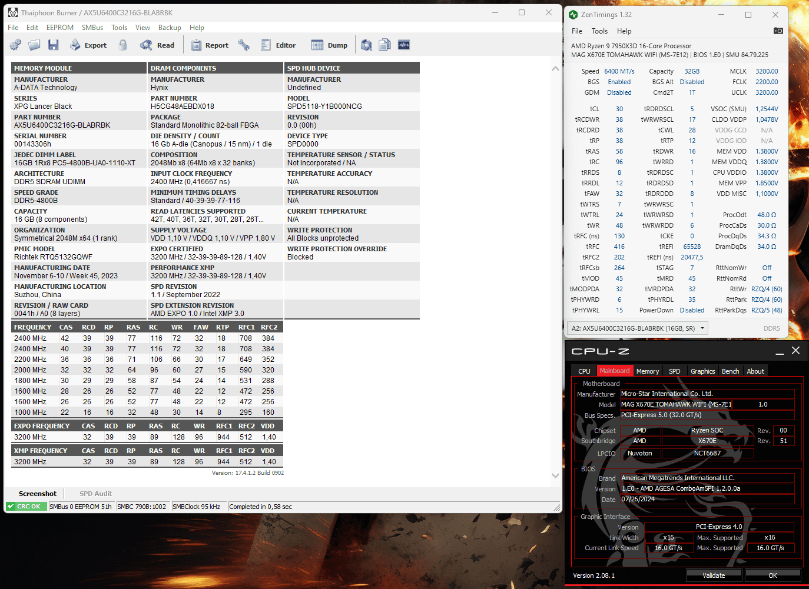Switch to the CPU tab in CPU-Z
The image size is (809, 589).
tap(584, 371)
